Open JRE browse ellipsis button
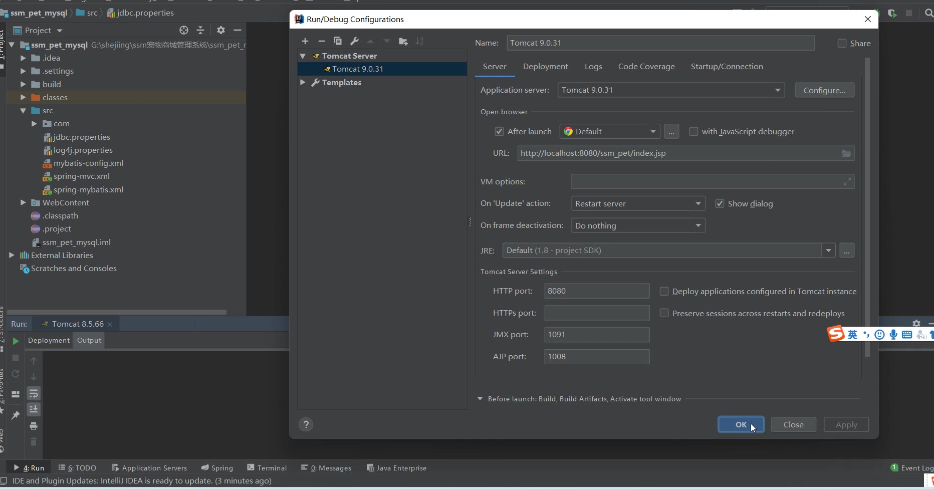 pyautogui.click(x=847, y=251)
